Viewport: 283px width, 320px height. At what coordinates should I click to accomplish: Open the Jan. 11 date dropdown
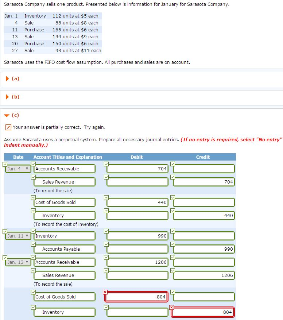tap(18, 236)
